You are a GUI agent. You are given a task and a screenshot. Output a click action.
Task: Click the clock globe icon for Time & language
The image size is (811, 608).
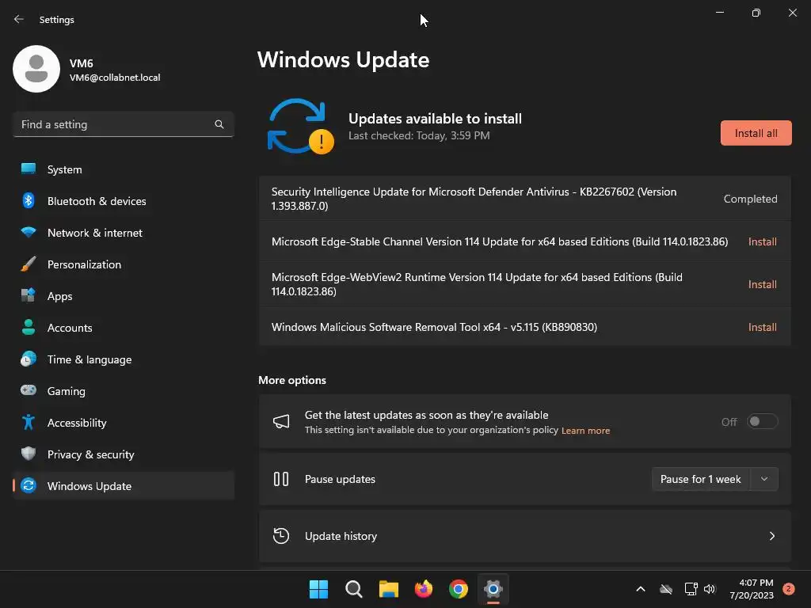tap(29, 359)
